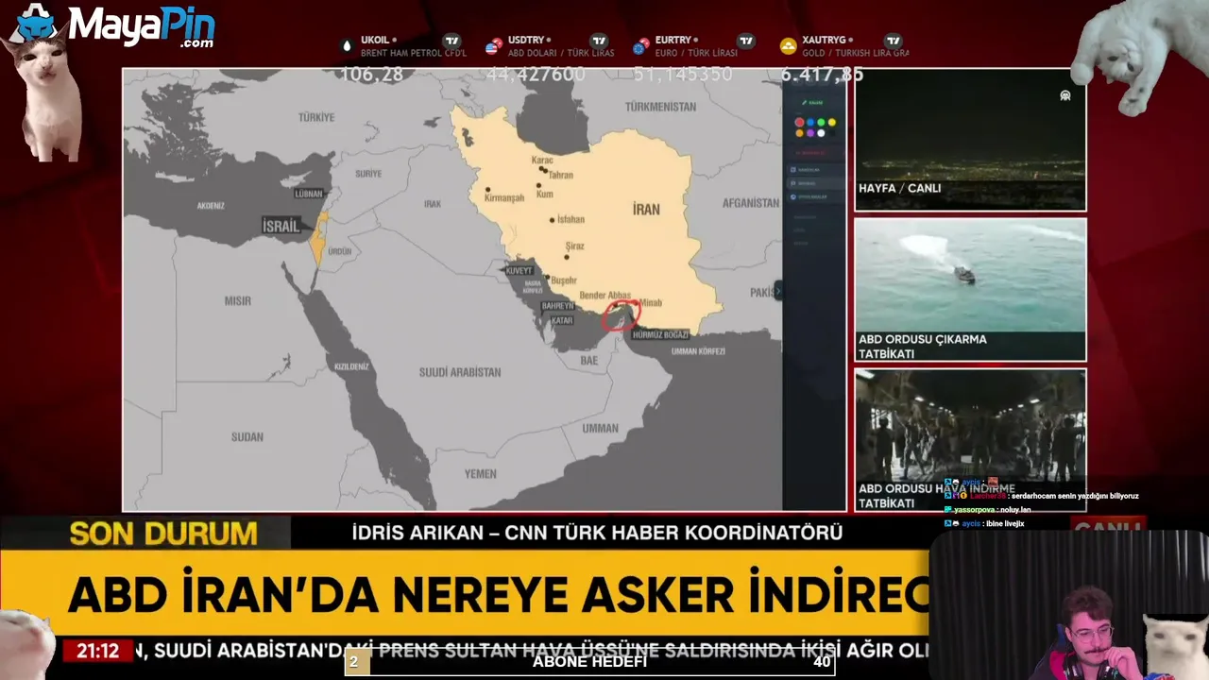The image size is (1209, 680).
Task: Click third icon in map tool list
Action: (x=793, y=196)
